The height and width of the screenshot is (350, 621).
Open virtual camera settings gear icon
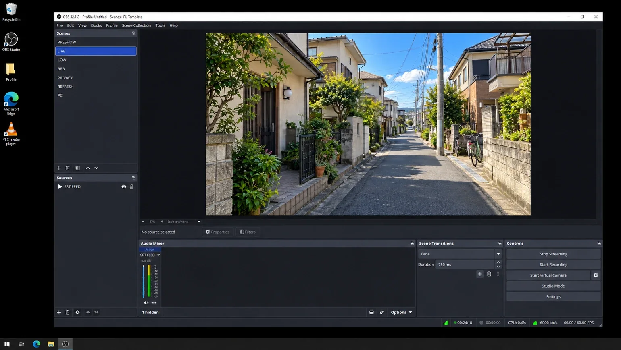pyautogui.click(x=596, y=275)
